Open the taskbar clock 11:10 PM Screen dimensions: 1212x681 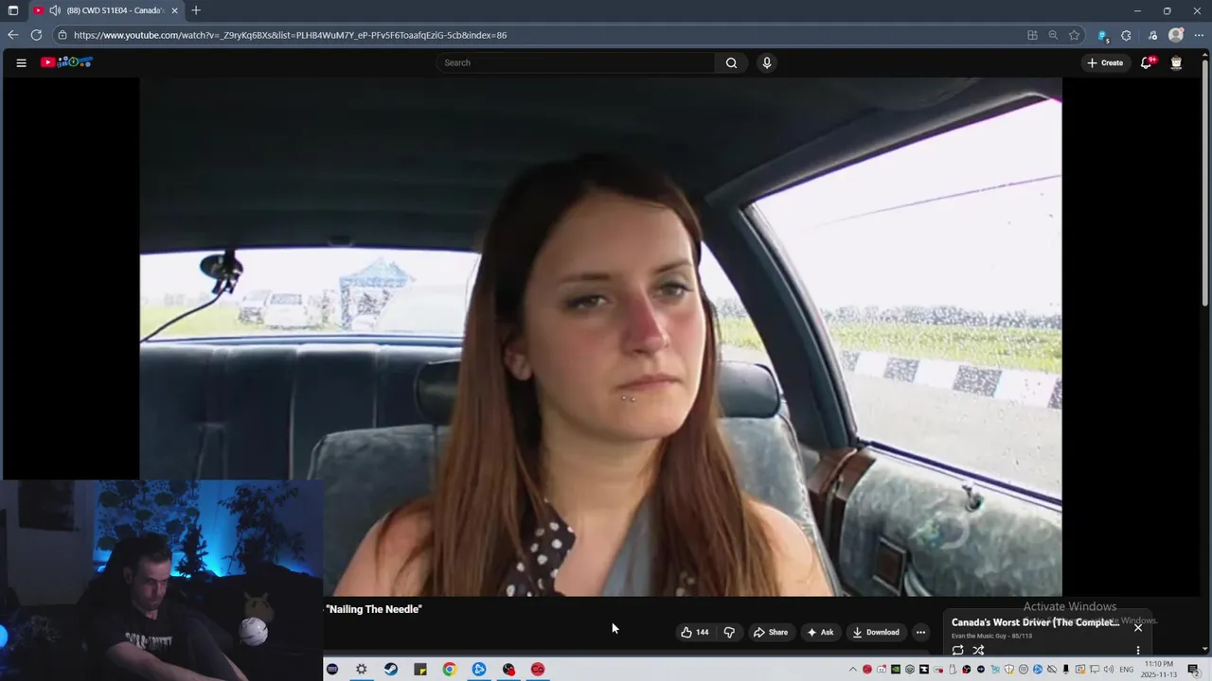(1159, 669)
